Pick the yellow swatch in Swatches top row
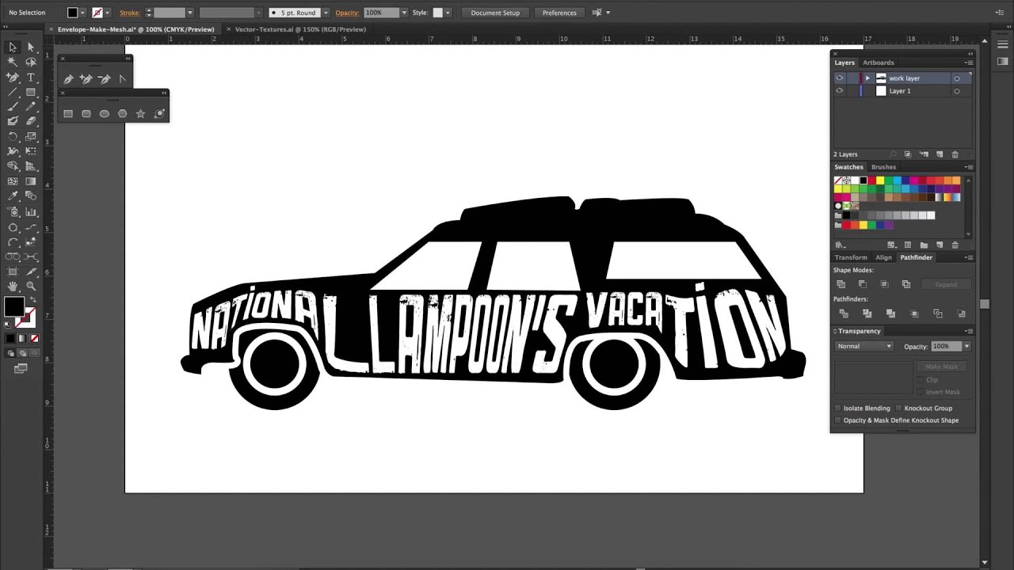The image size is (1014, 570). pyautogui.click(x=880, y=180)
